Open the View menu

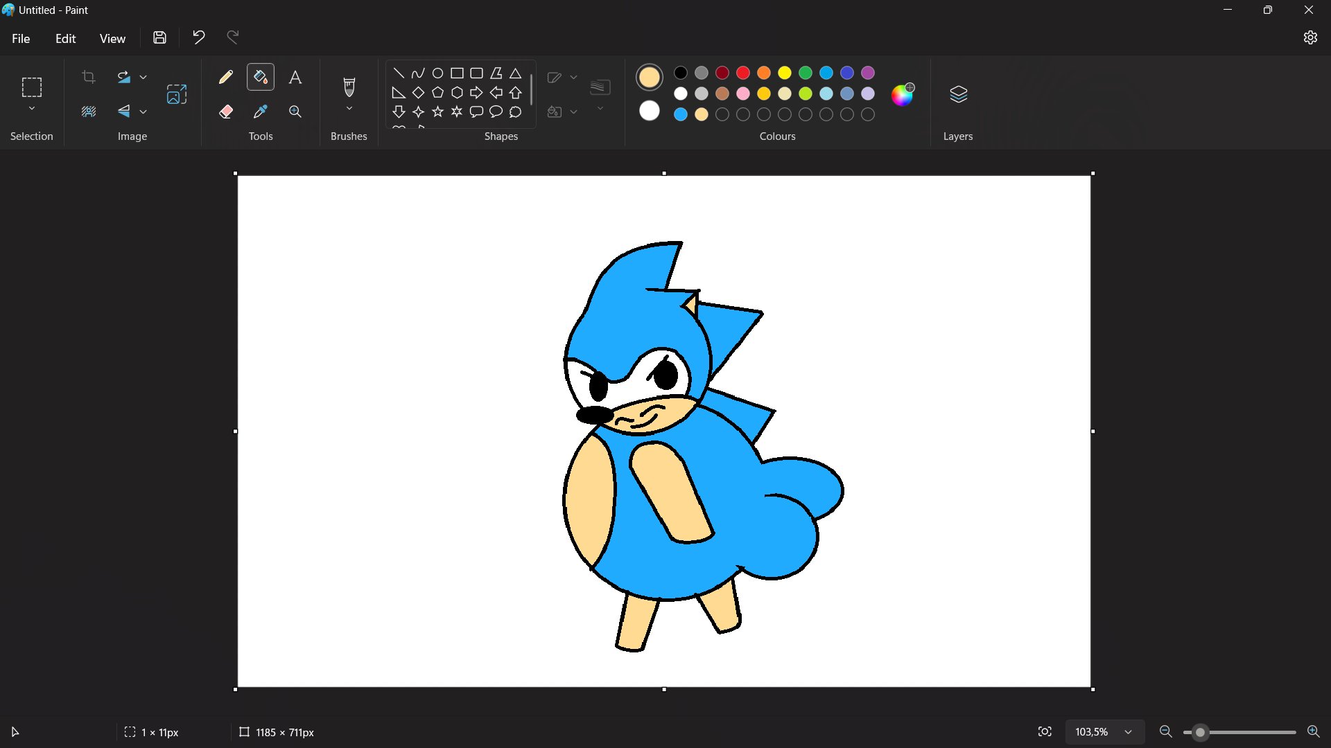pyautogui.click(x=112, y=39)
